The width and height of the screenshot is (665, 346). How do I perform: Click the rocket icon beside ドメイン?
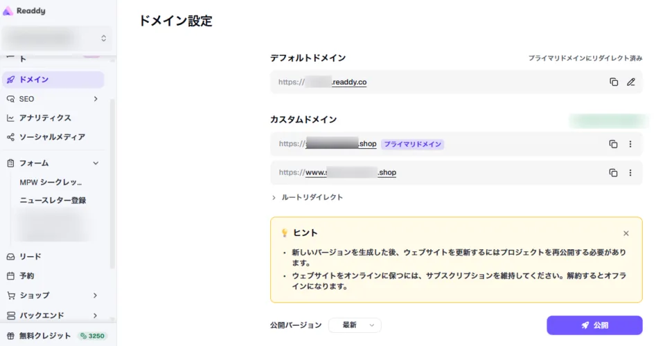(10, 80)
